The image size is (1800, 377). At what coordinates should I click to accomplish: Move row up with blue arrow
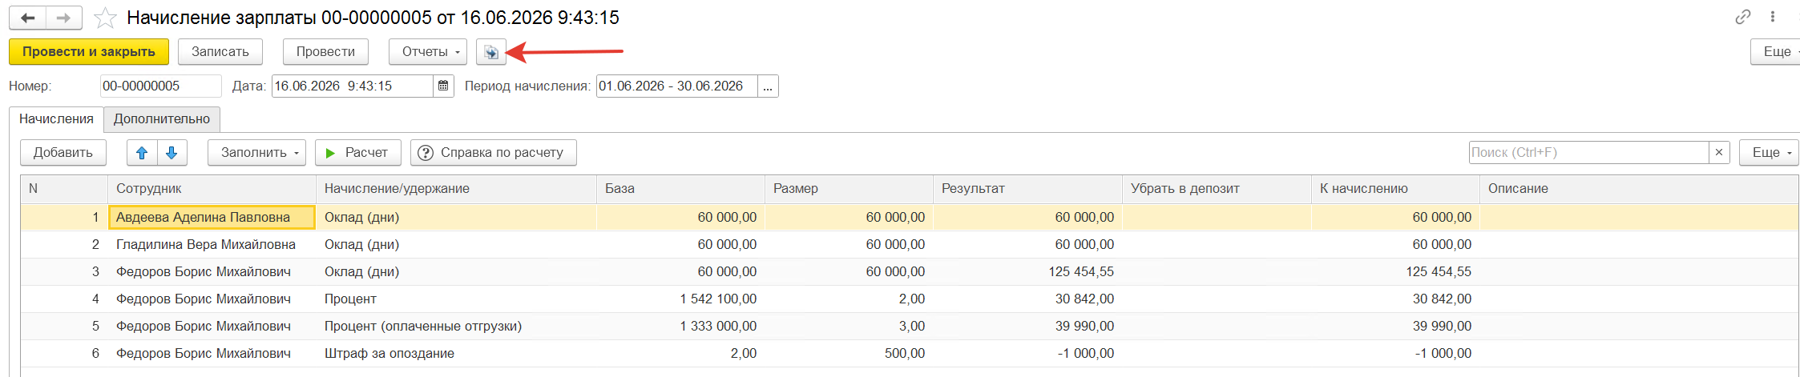click(x=142, y=153)
